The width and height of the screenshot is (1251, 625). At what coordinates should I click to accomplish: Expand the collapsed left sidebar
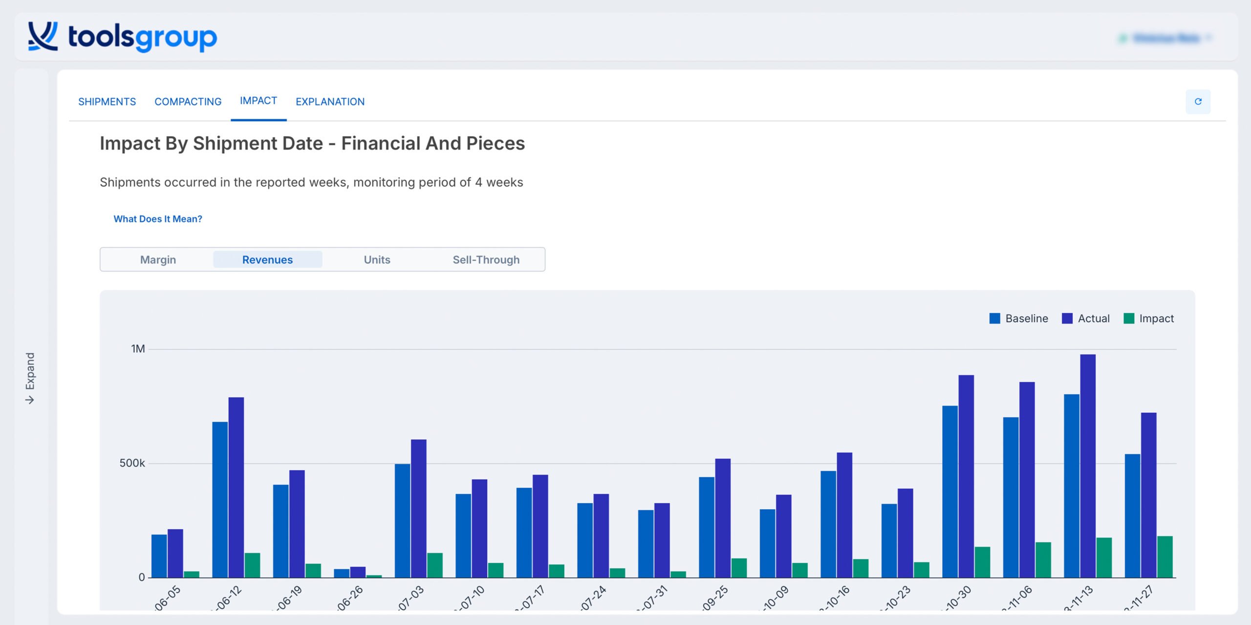pos(30,378)
